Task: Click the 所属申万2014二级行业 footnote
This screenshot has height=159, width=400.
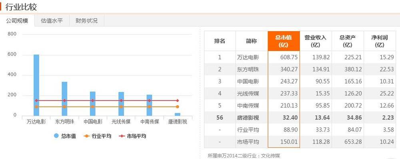Action: 244,156
